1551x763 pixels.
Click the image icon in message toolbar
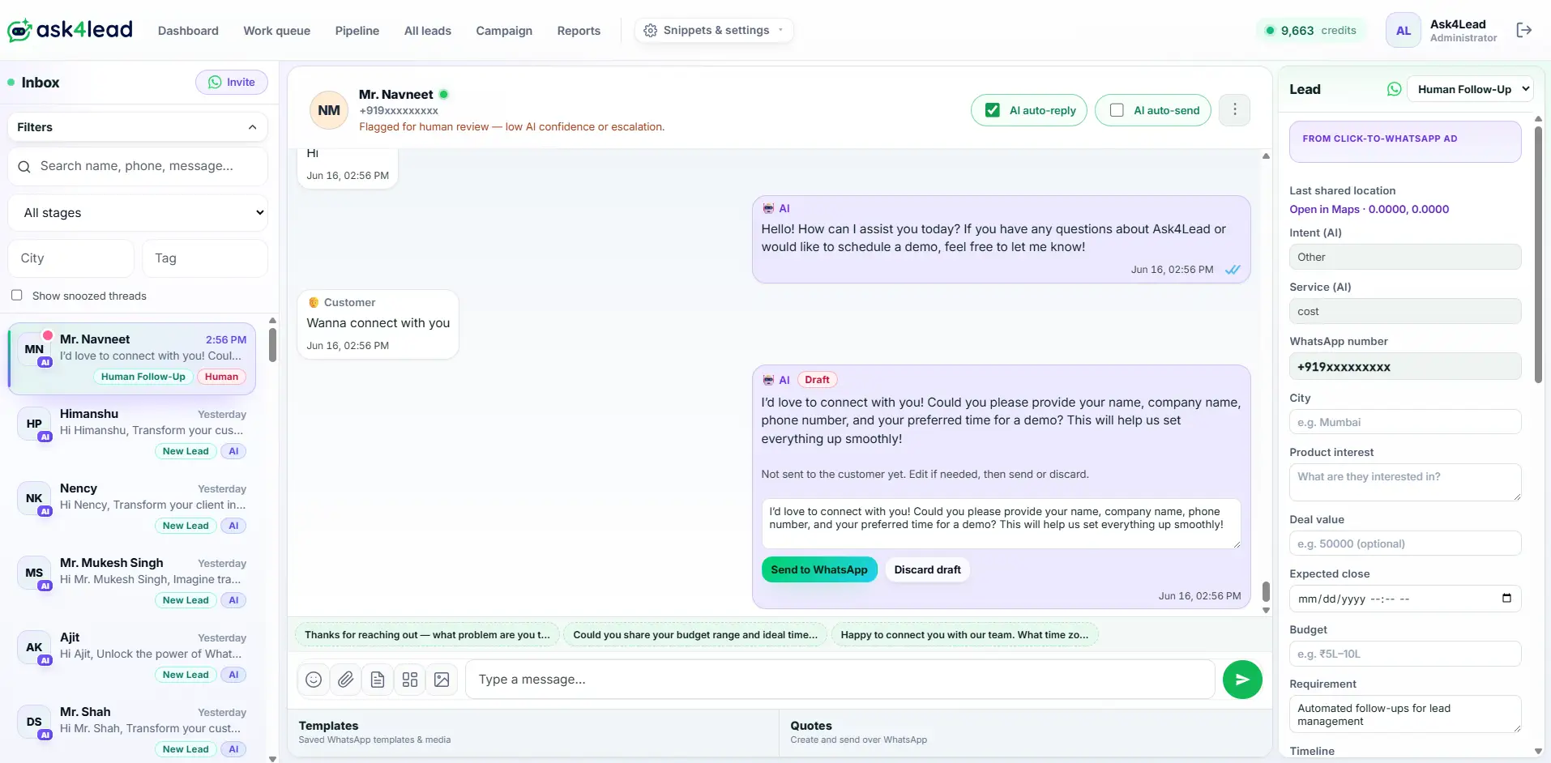[x=442, y=680]
